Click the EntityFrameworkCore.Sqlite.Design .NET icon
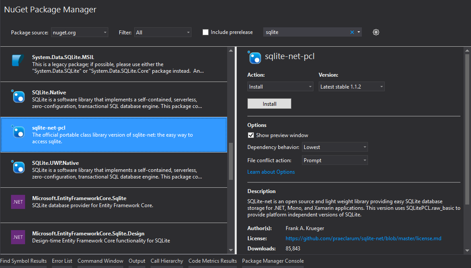This screenshot has height=268, width=471. 18,237
